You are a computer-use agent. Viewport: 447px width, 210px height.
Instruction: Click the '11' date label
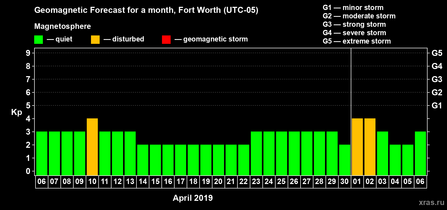click(x=105, y=182)
